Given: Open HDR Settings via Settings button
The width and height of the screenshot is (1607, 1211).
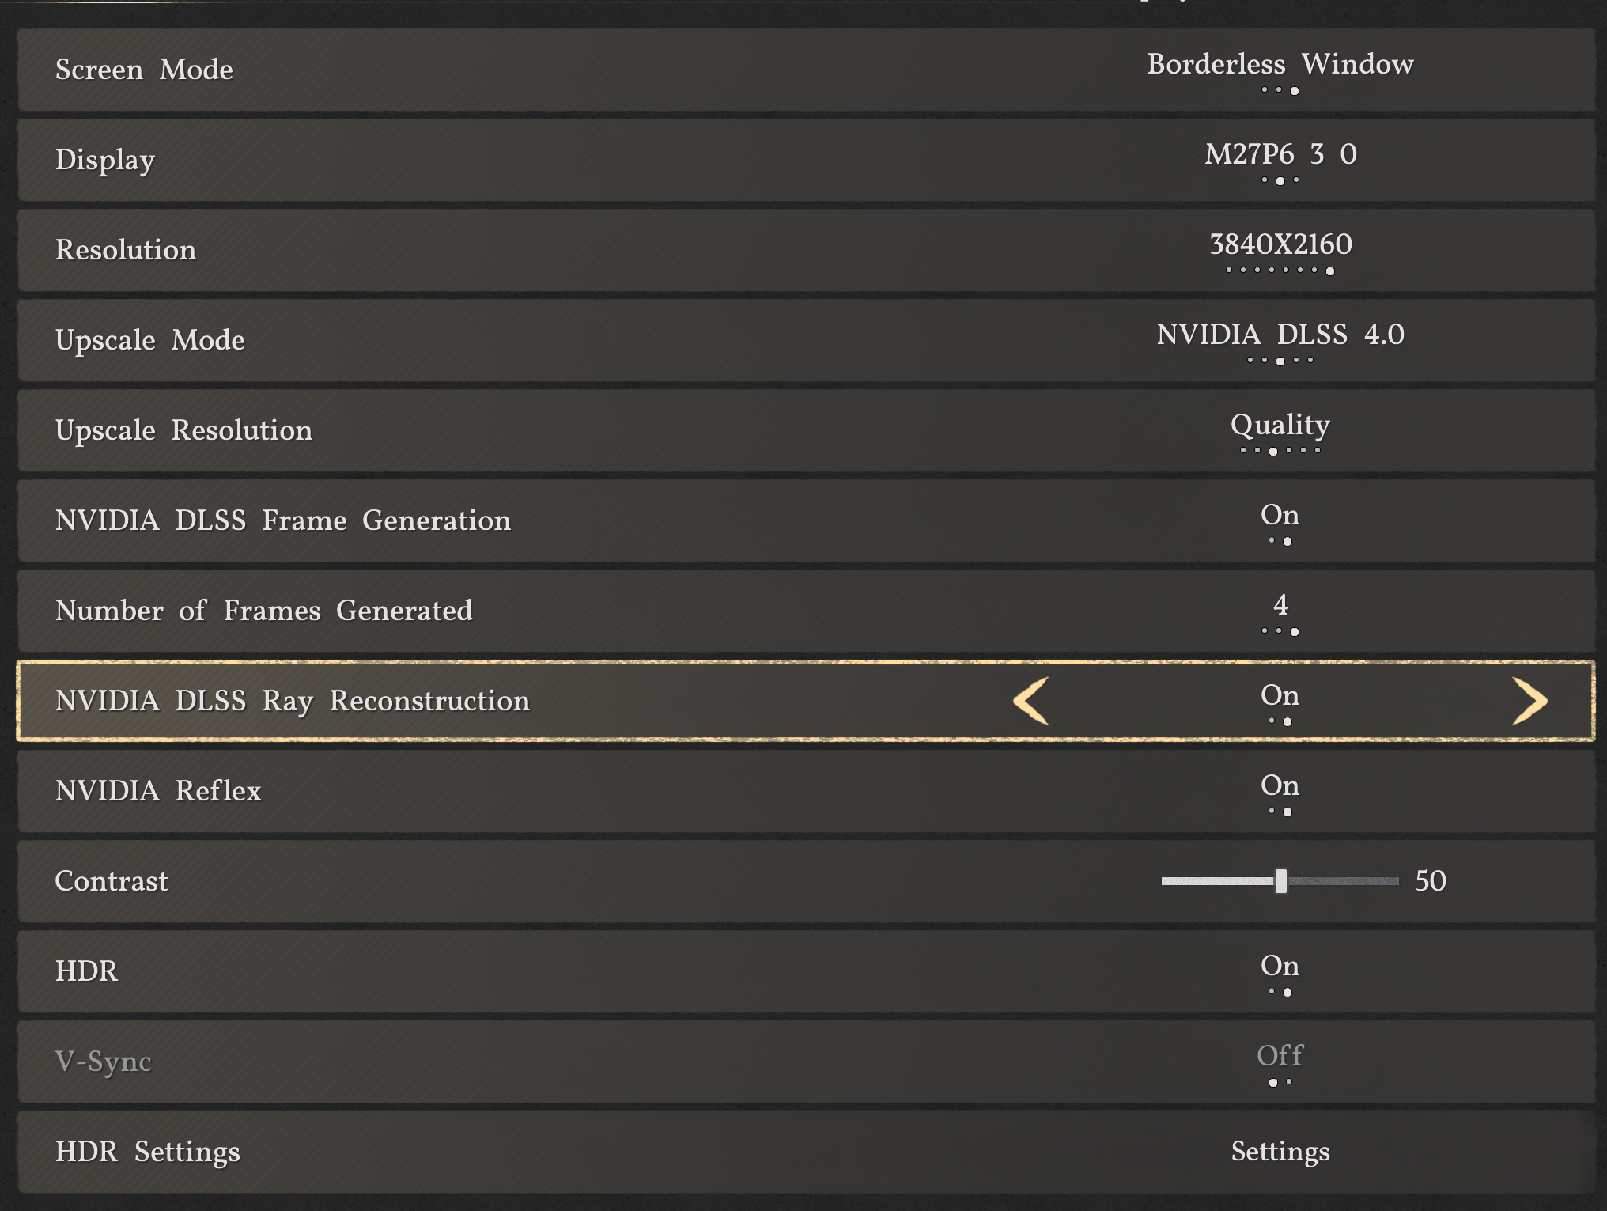Looking at the screenshot, I should (x=1280, y=1152).
